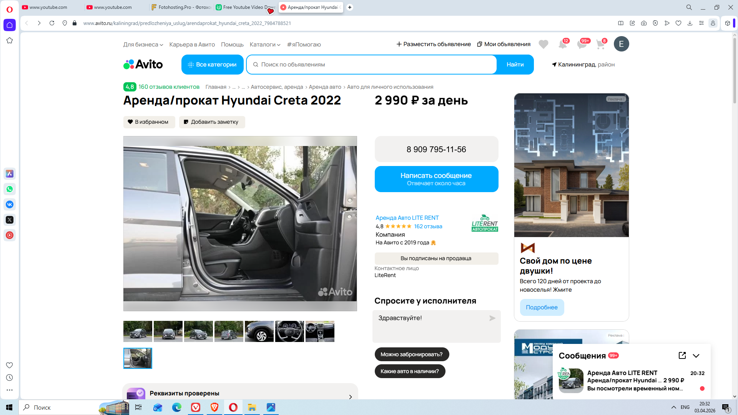This screenshot has height=415, width=738.
Task: Open messages widget in new window
Action: (682, 355)
